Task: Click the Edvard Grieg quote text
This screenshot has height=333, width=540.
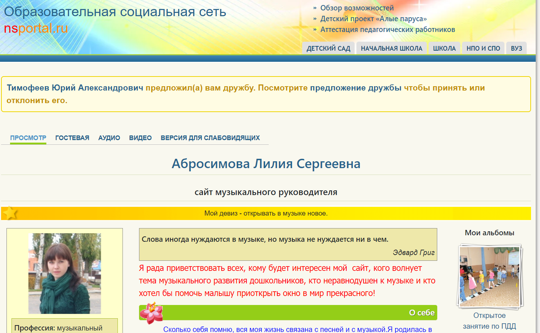Action: (x=265, y=239)
